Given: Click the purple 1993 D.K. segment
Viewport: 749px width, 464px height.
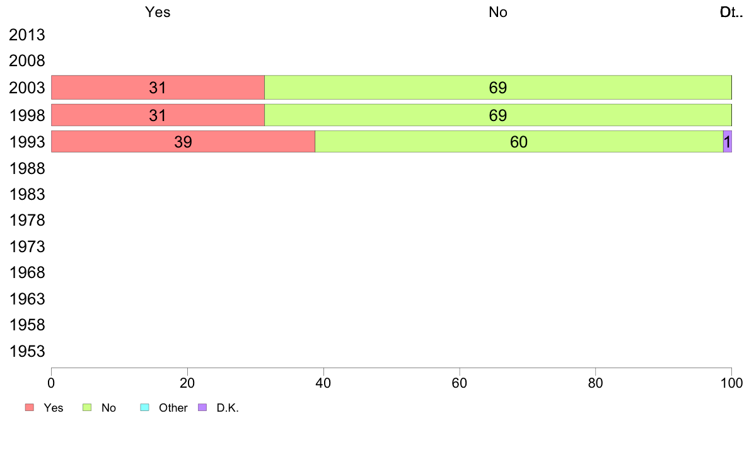Looking at the screenshot, I should point(728,141).
